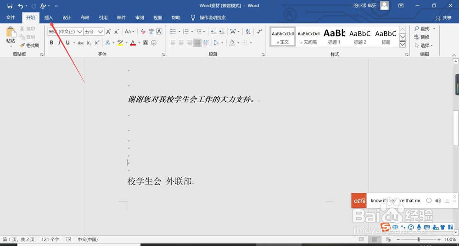Image resolution: width=459 pixels, height=246 pixels.
Task: Clear all formatting eraser icon
Action: (143, 32)
